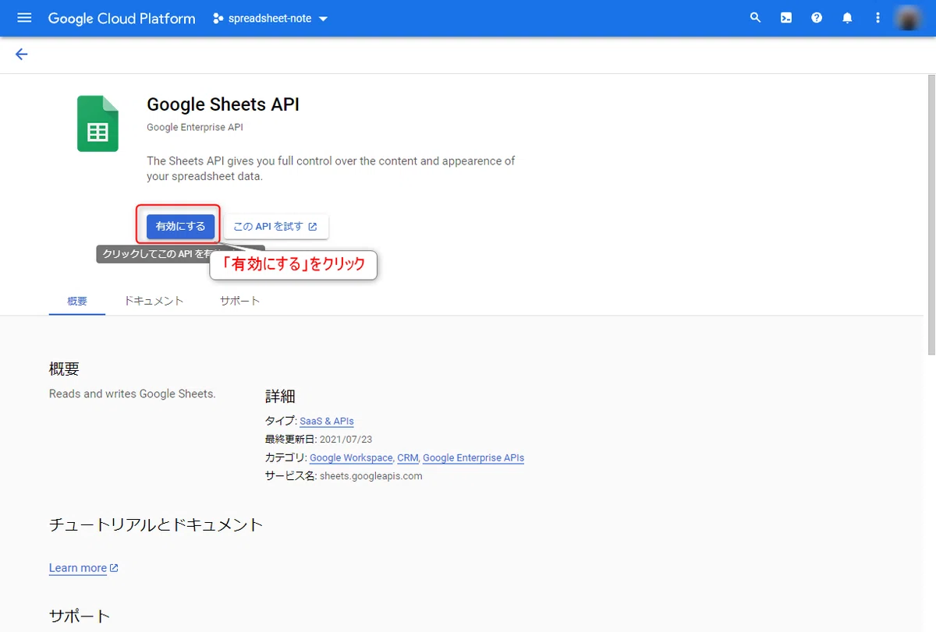Open the help question mark icon
The width and height of the screenshot is (936, 632).
tap(817, 18)
